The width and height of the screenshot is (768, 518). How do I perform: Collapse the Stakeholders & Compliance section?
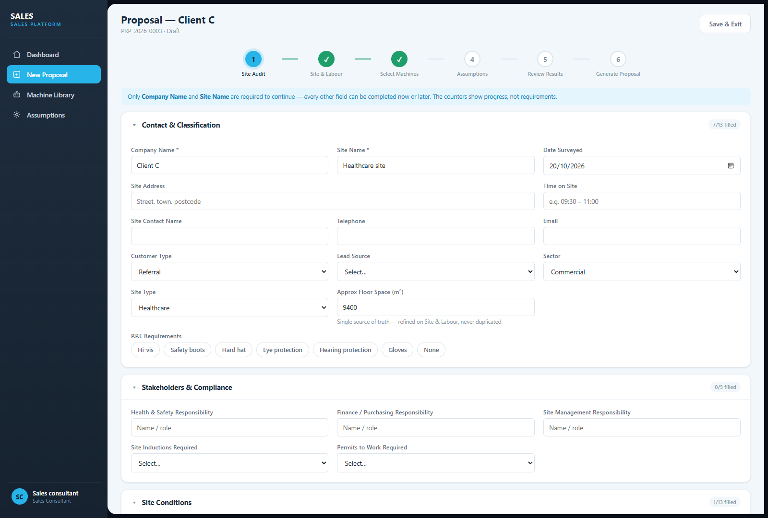pyautogui.click(x=134, y=388)
